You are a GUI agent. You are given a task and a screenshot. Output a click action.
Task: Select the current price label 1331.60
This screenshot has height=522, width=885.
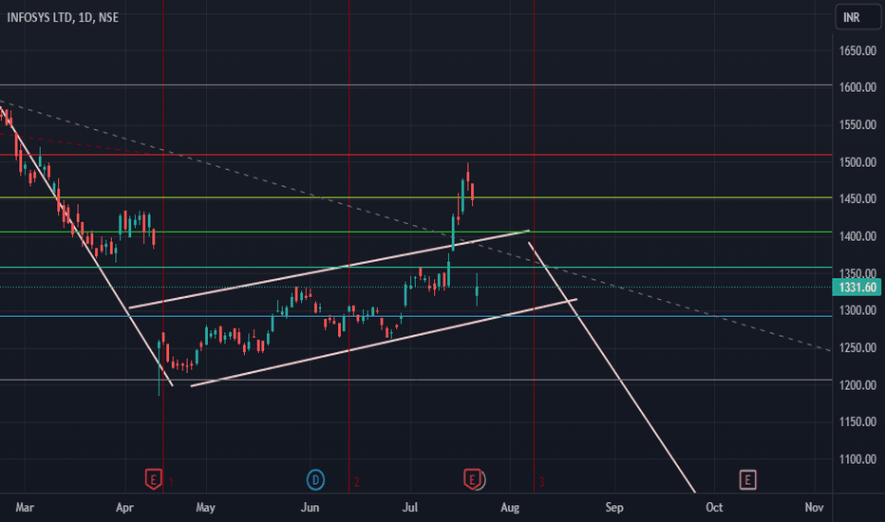(857, 288)
